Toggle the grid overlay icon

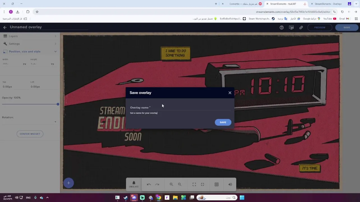[x=217, y=184]
